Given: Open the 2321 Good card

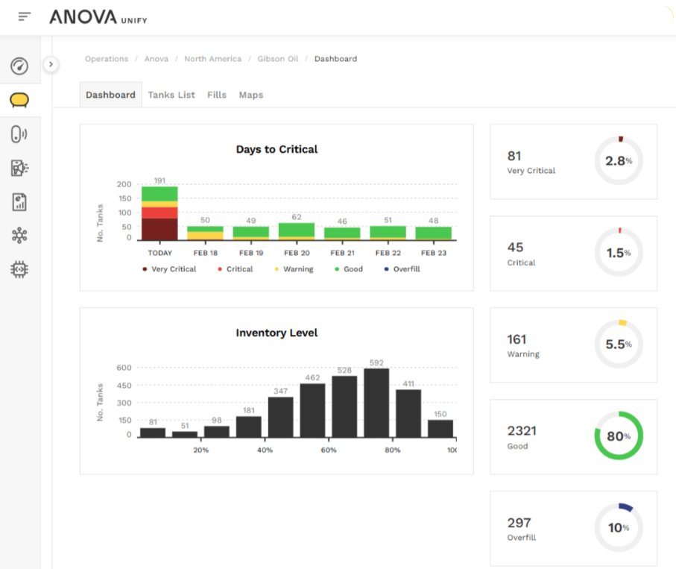Looking at the screenshot, I should (x=573, y=436).
